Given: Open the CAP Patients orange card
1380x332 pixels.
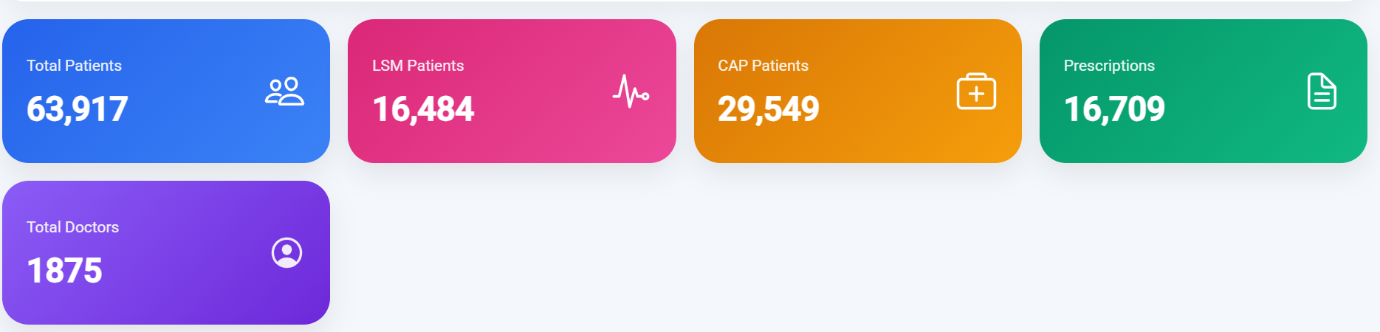Looking at the screenshot, I should (858, 91).
